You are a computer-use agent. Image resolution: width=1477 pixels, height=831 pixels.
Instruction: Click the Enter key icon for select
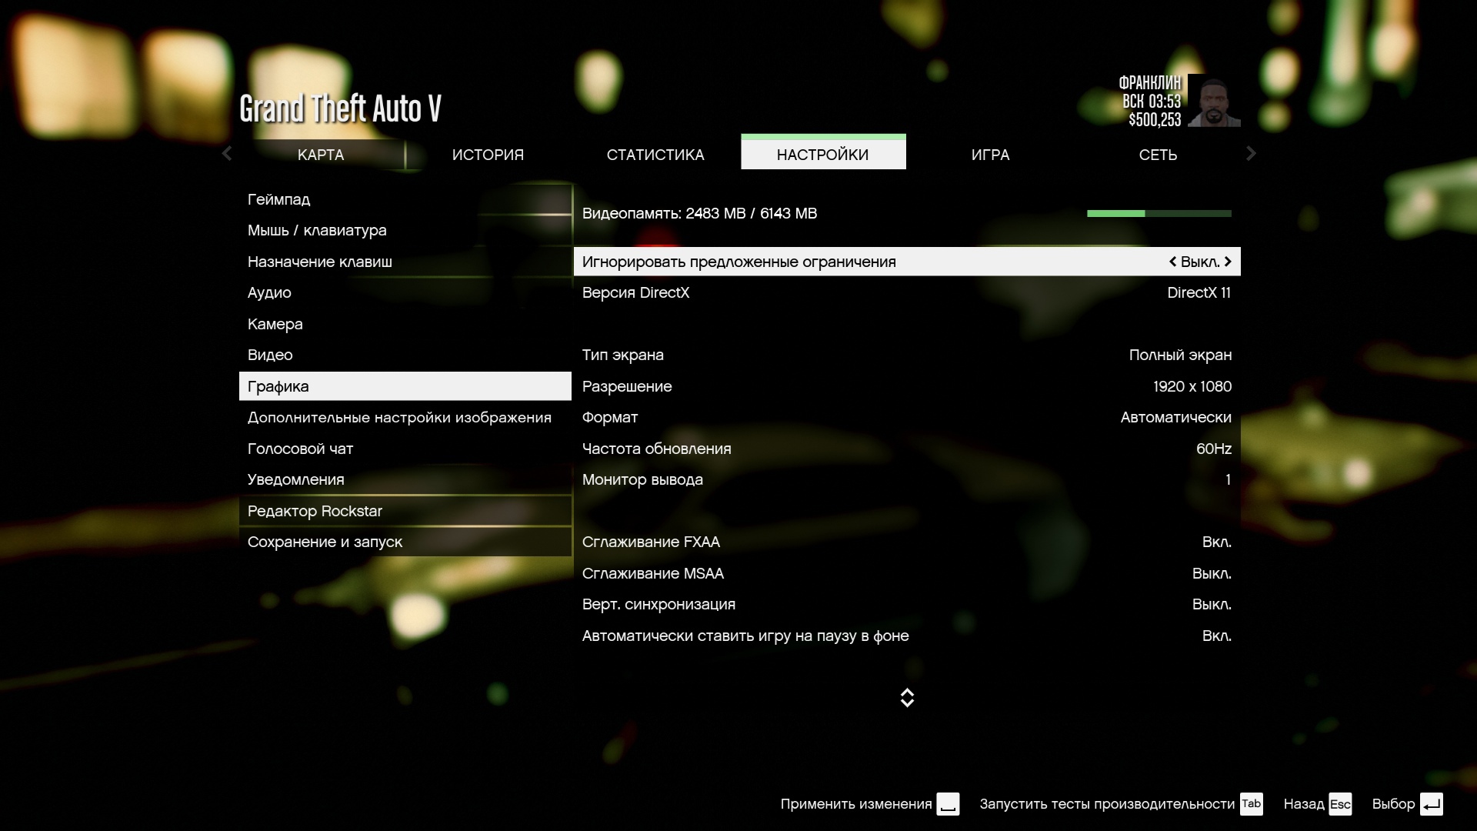pyautogui.click(x=1431, y=804)
